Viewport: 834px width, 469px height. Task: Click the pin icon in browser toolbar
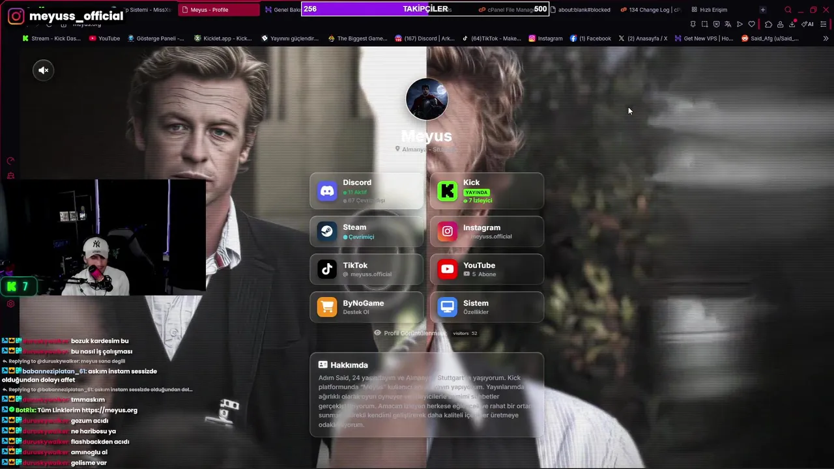point(693,24)
